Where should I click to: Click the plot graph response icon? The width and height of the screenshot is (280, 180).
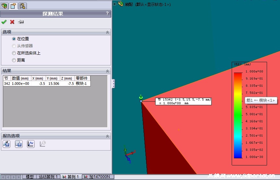click(x=31, y=144)
